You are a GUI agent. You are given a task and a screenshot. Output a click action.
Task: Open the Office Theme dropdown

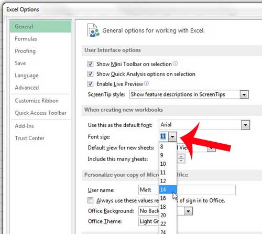[x=149, y=221]
